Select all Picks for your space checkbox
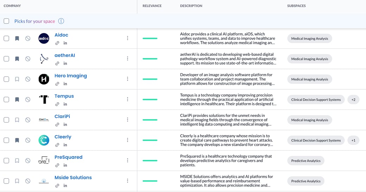 pyautogui.click(x=6, y=21)
